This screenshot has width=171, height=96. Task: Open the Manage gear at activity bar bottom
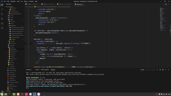(x=2, y=91)
